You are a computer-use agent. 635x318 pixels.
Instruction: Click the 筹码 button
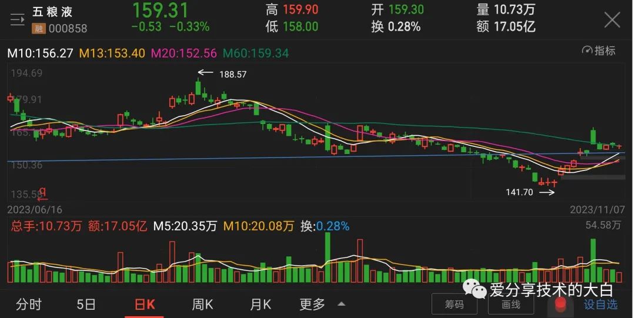(x=454, y=304)
